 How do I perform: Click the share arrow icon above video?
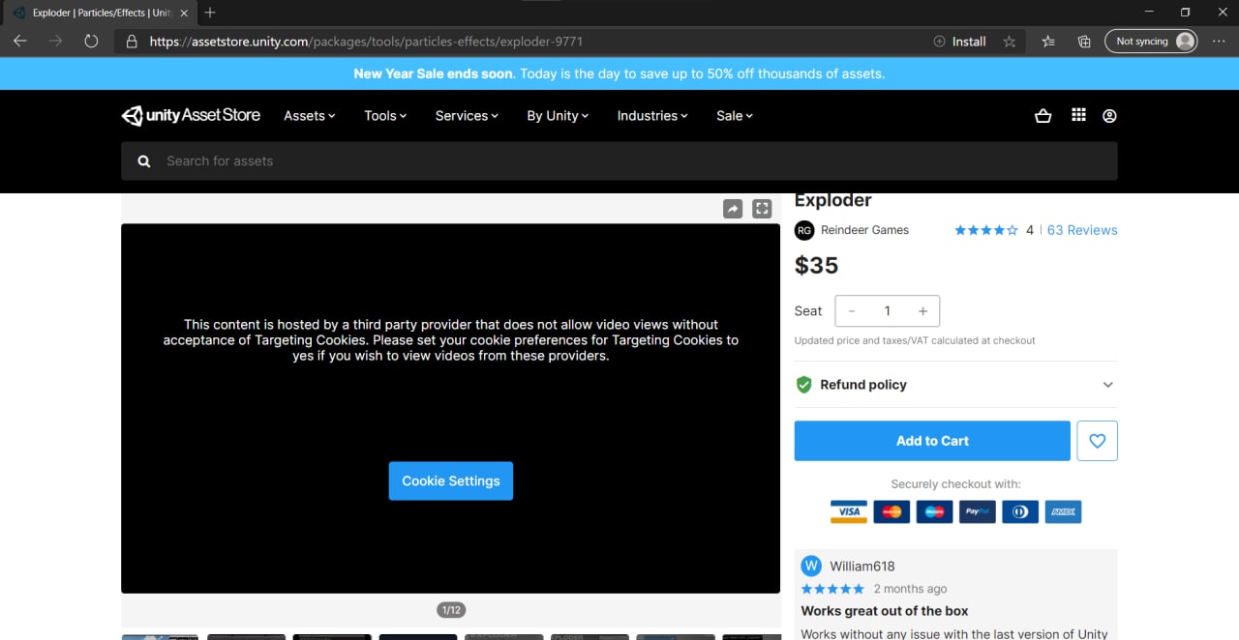point(733,209)
